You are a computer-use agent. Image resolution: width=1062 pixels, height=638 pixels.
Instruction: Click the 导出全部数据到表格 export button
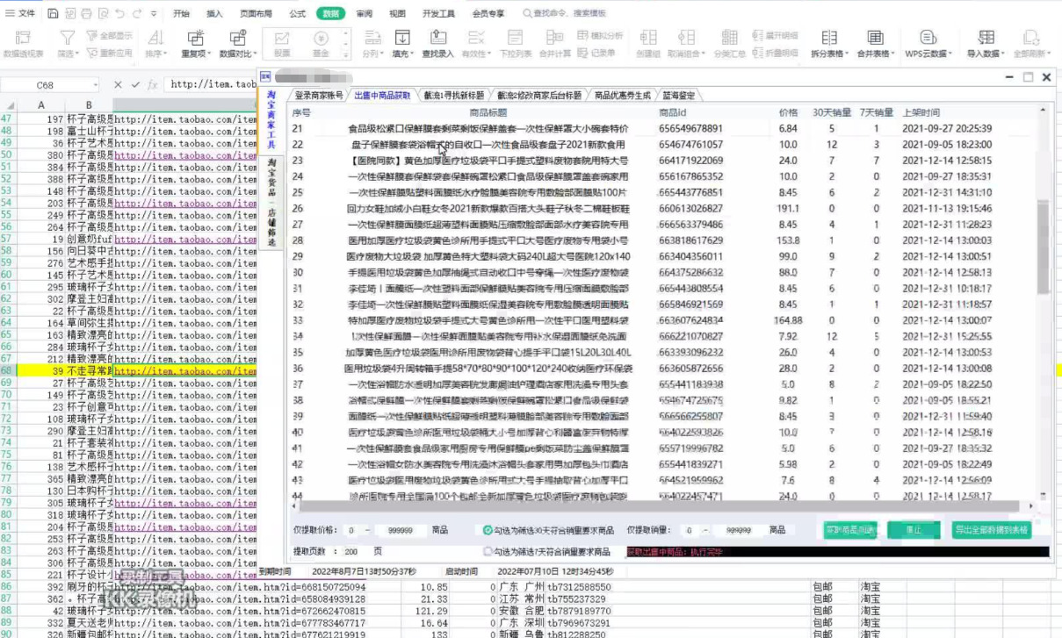(x=992, y=530)
